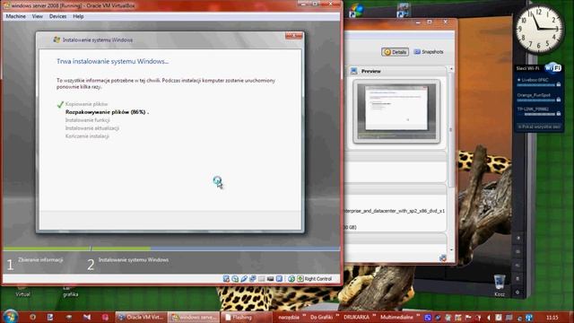
Task: Open the Windows Start orb
Action: point(10,317)
